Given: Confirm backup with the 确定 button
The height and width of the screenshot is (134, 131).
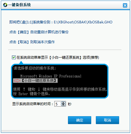Looking at the screenshot, I should [79, 120].
